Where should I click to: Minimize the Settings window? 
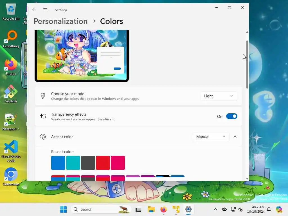217,8
